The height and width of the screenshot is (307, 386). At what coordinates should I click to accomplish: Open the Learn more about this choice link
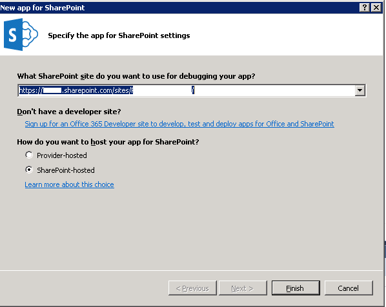[x=69, y=184]
